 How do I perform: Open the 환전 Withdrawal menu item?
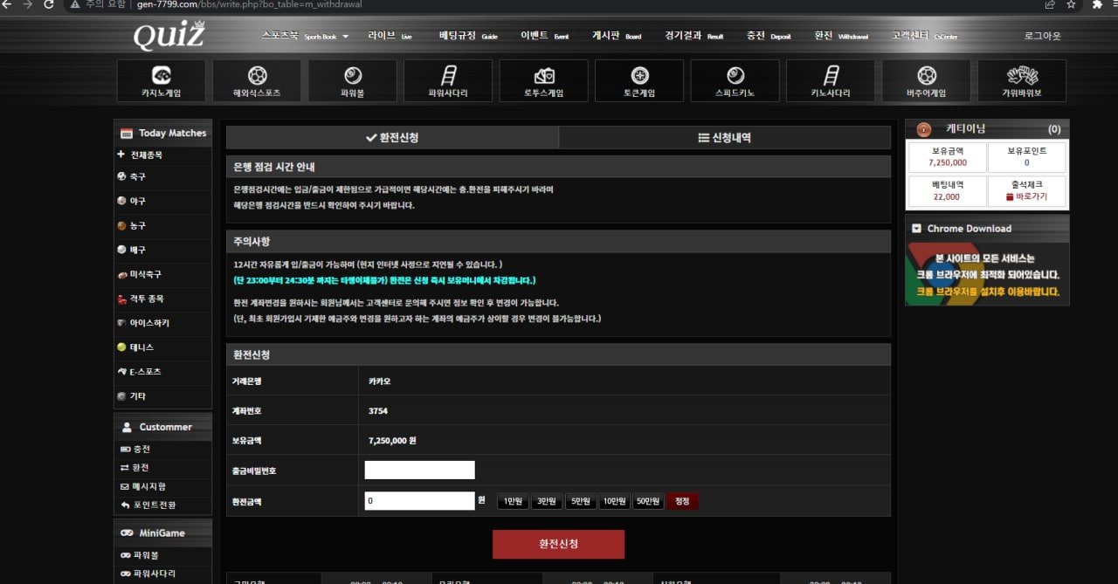pyautogui.click(x=840, y=36)
